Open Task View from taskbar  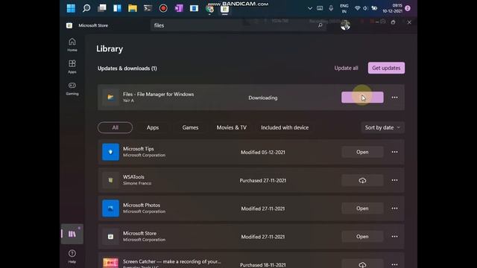click(x=102, y=8)
